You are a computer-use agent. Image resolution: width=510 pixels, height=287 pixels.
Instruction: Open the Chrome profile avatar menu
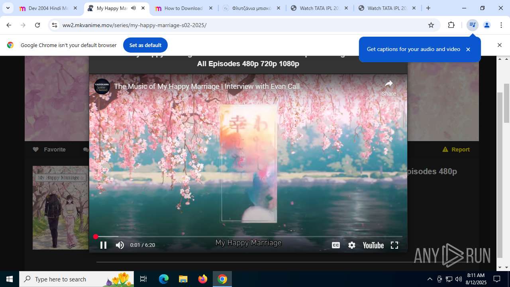[x=487, y=25]
